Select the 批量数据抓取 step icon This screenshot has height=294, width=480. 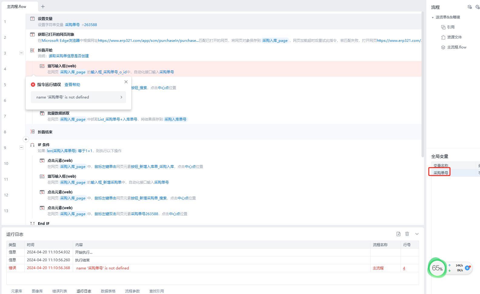pos(42,113)
